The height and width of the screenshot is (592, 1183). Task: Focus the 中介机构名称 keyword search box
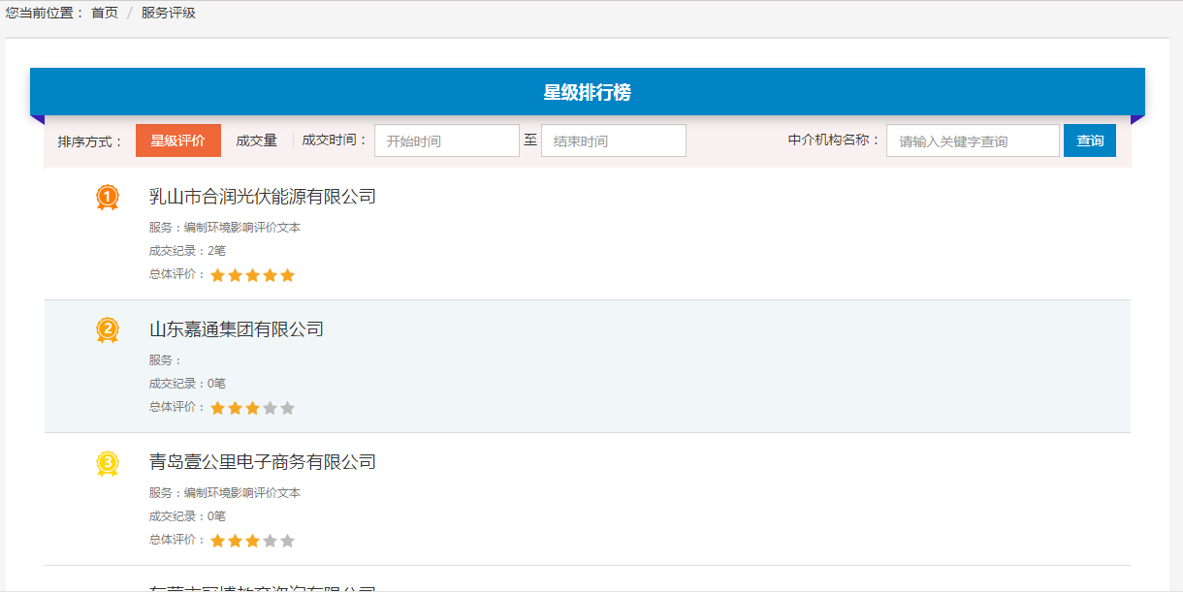972,140
